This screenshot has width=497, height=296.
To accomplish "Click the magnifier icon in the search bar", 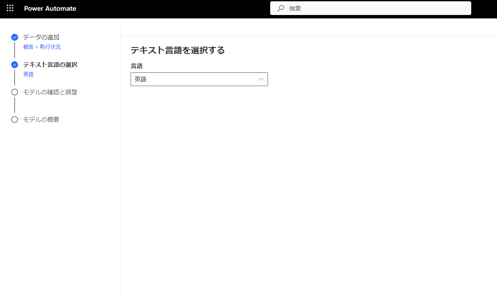I will coord(281,8).
